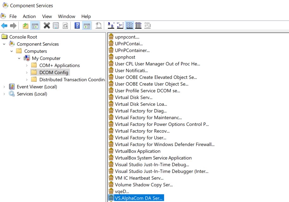
Task: Select the DCOM Config folder
Action: coord(53,72)
